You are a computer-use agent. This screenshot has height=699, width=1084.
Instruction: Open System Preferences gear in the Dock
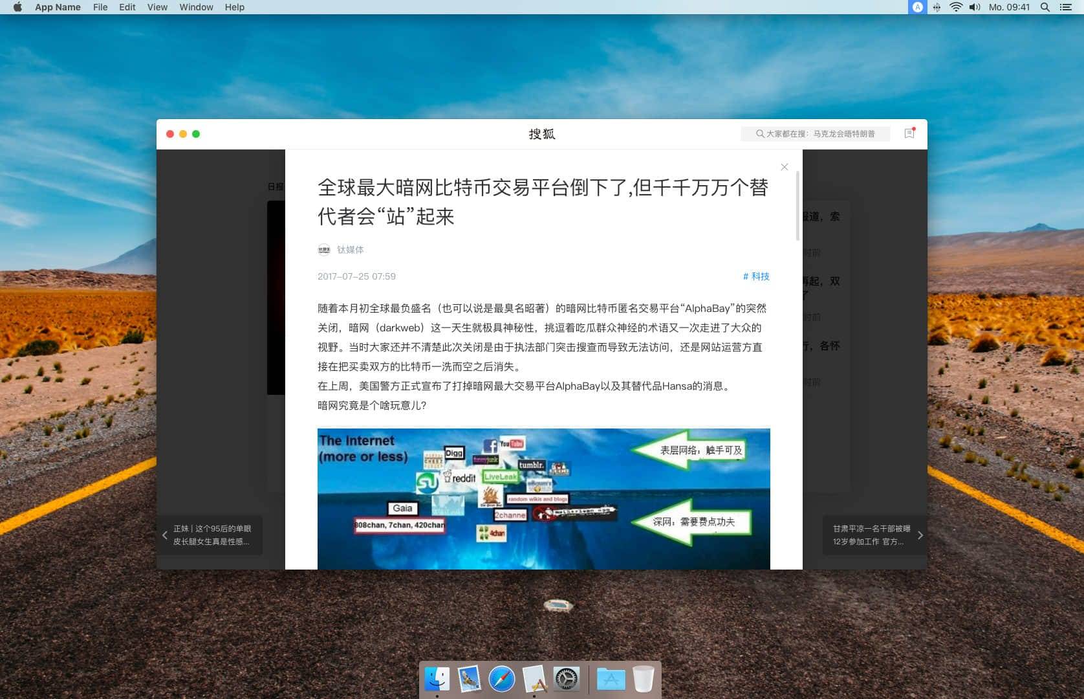(567, 679)
